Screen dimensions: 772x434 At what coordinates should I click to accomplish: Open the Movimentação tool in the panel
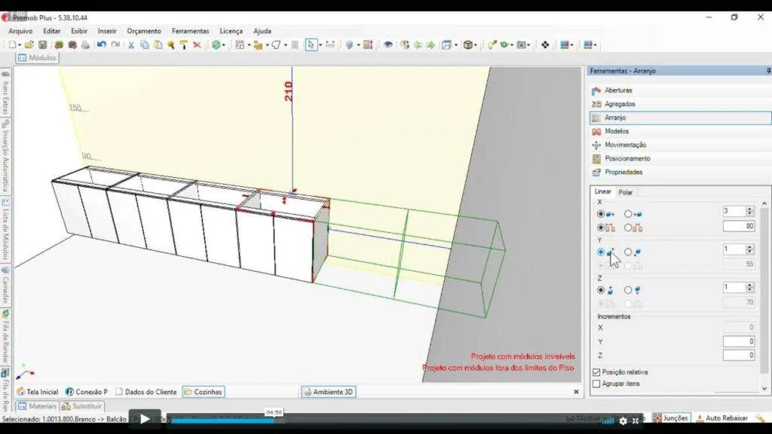681,145
